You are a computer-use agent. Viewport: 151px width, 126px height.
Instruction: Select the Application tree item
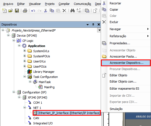(x=36, y=46)
